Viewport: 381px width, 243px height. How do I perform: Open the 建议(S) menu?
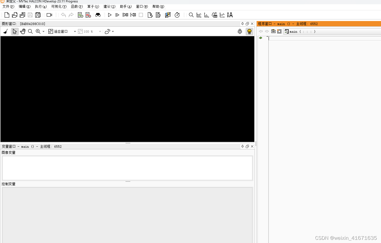109,6
